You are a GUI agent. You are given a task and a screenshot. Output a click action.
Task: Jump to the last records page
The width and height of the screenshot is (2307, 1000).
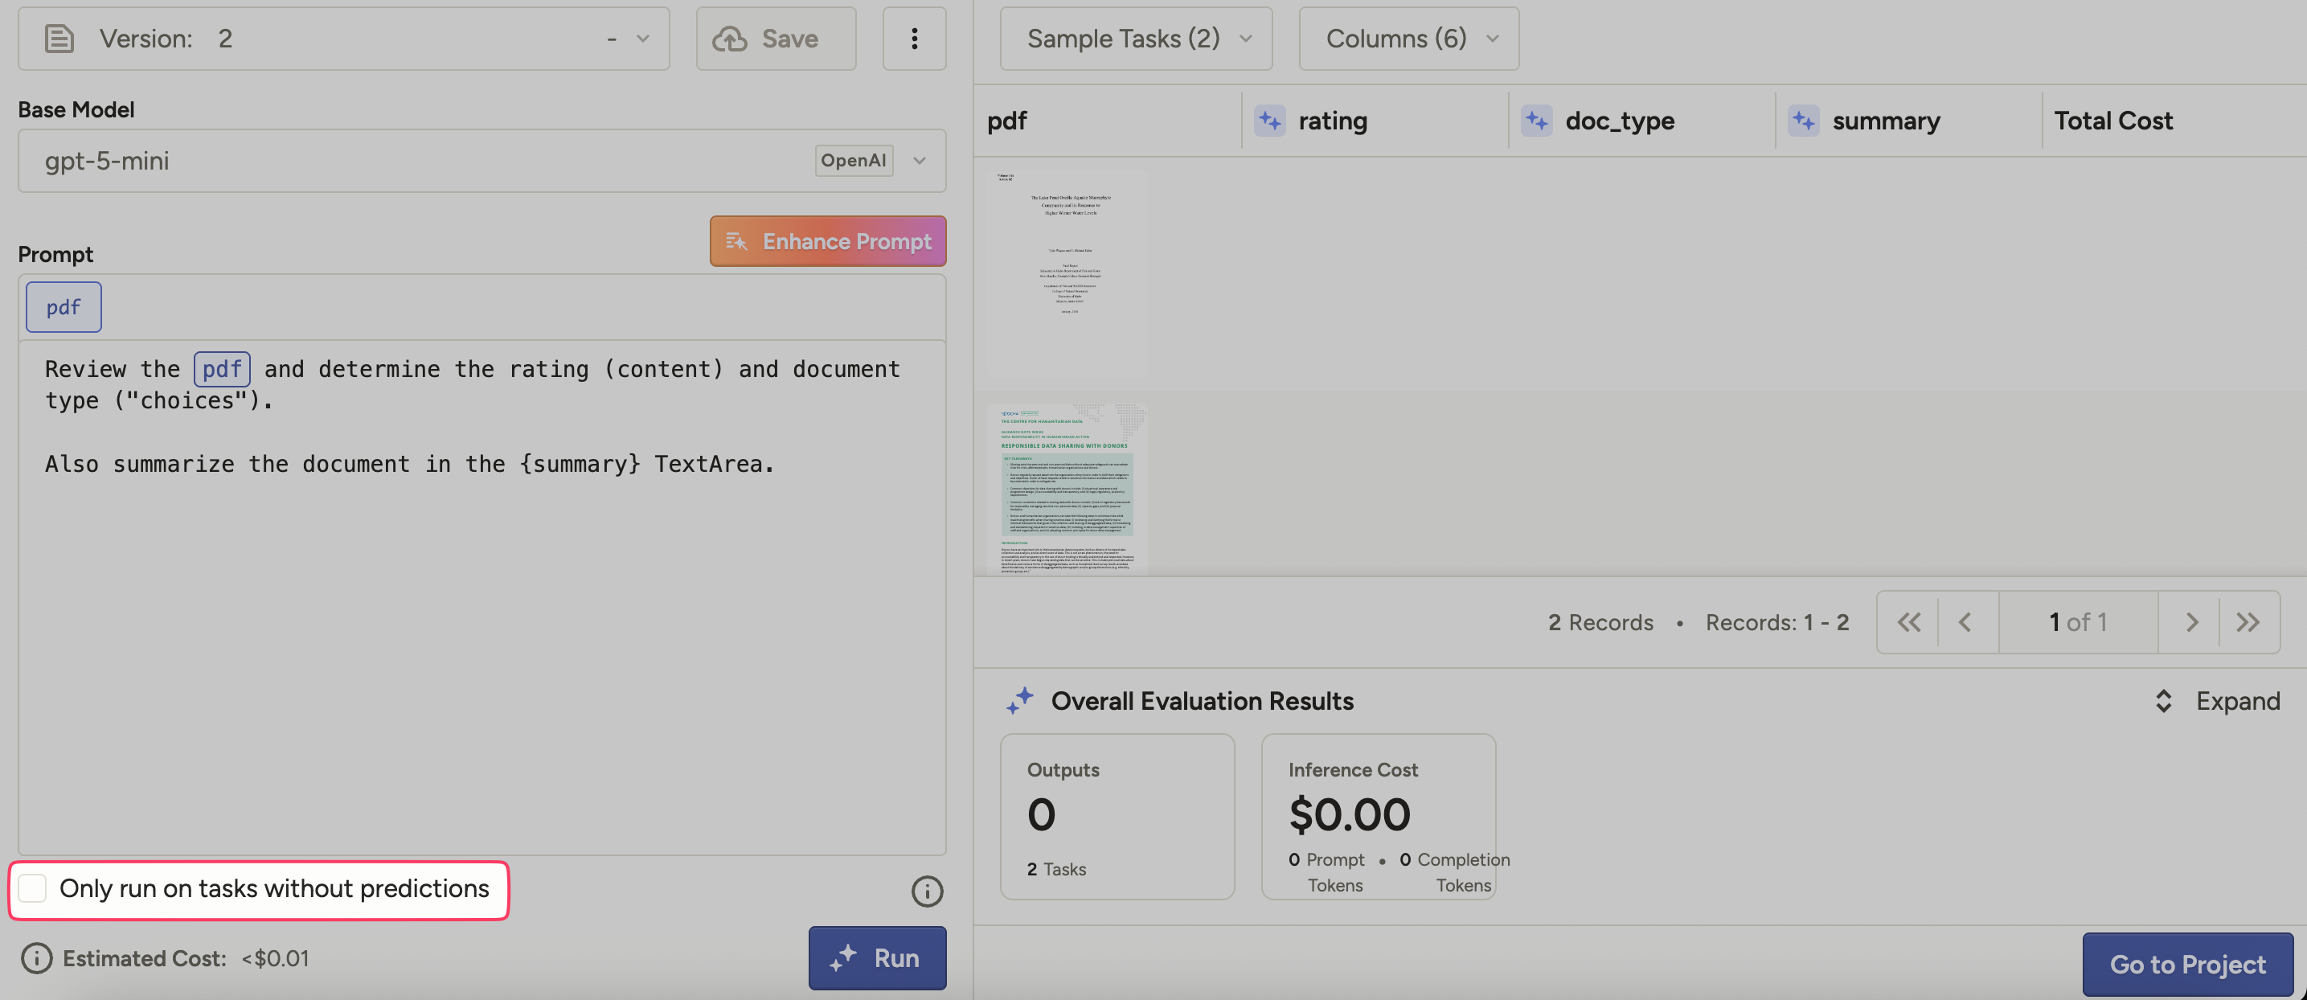(2248, 622)
